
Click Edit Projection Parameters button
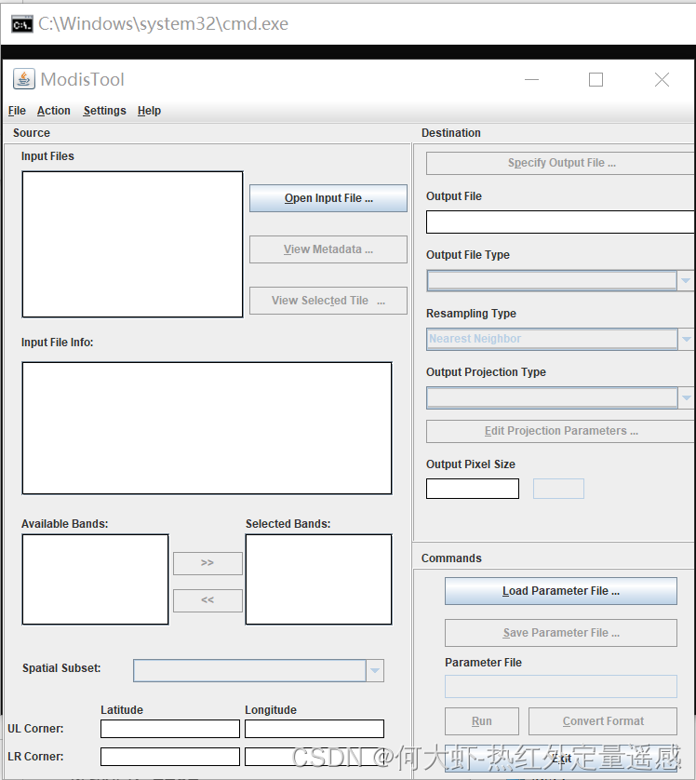(561, 431)
